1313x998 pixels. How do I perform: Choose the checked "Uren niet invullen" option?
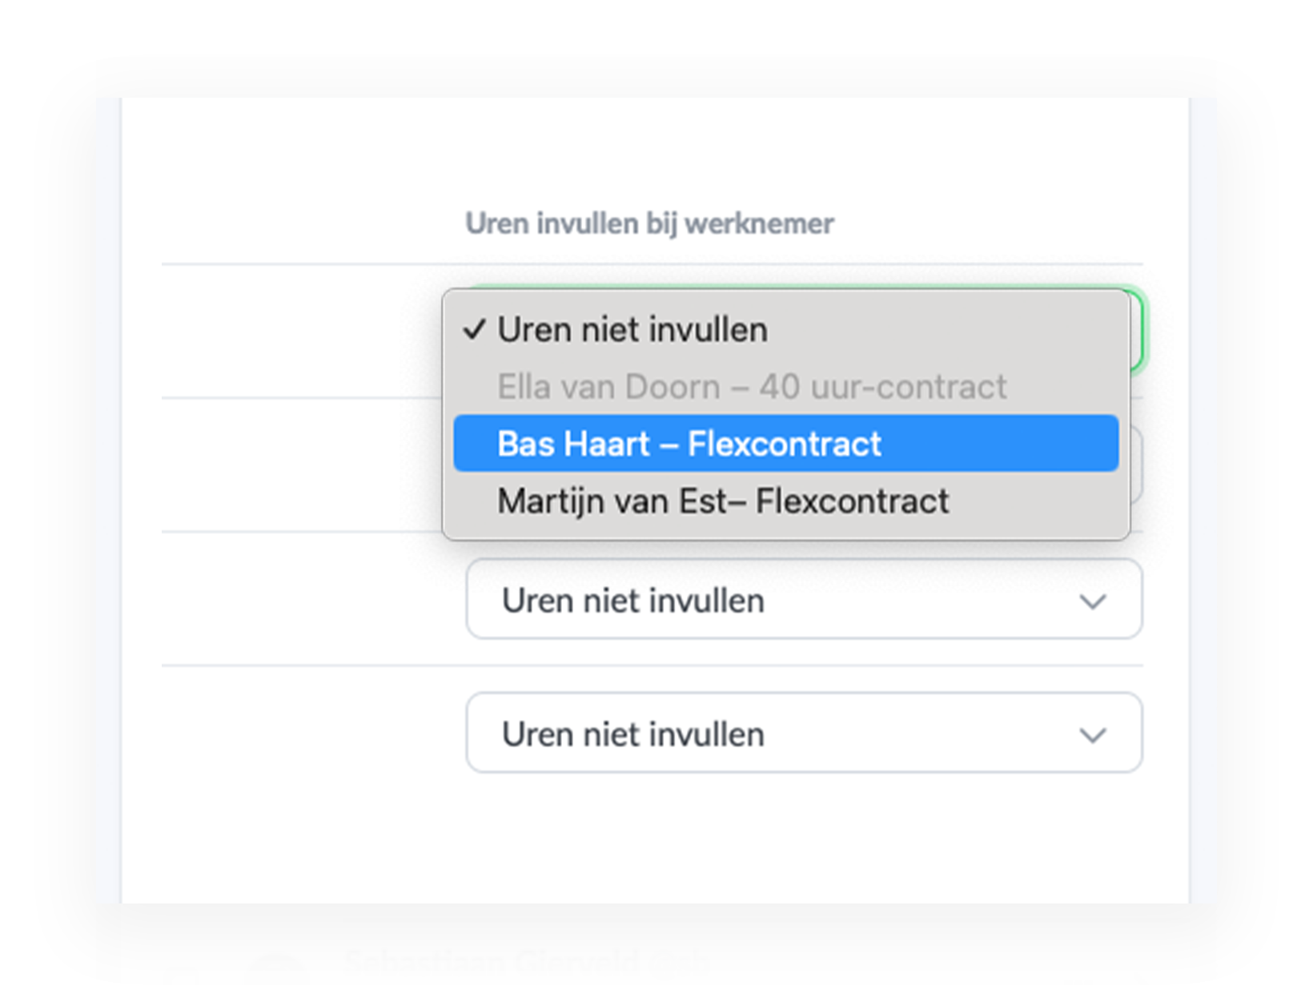[x=632, y=328]
